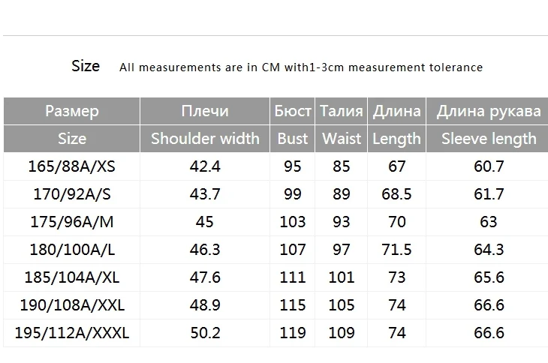
Task: Select the 190/108A/XXL size row
Action: pyautogui.click(x=72, y=305)
